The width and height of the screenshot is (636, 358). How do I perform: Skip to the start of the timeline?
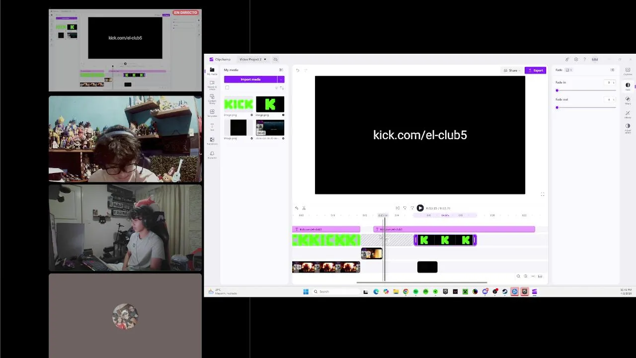pyautogui.click(x=397, y=208)
